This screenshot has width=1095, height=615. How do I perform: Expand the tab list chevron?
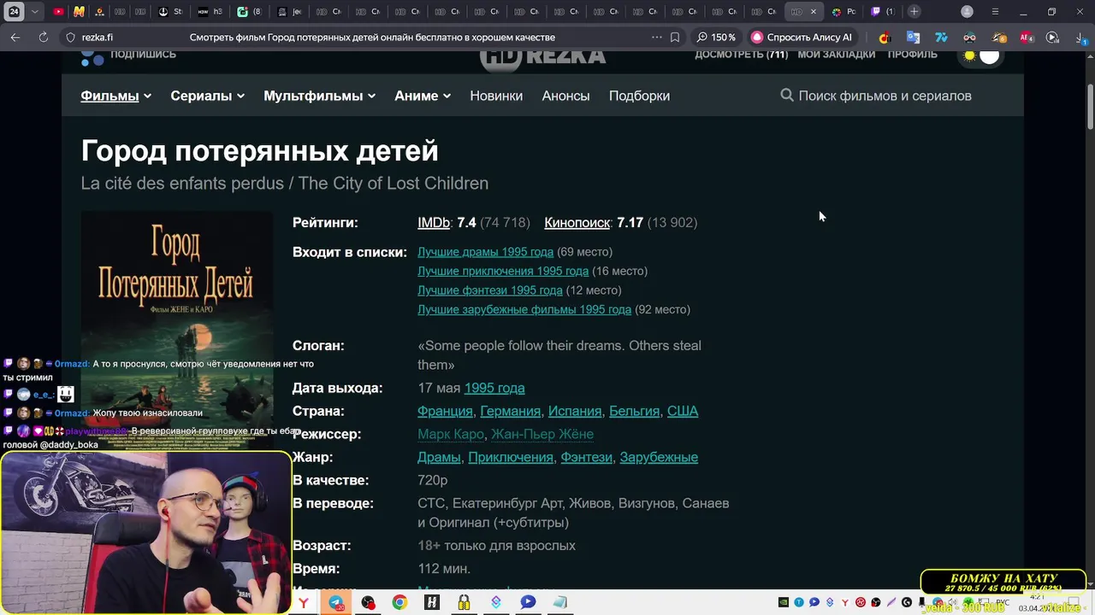(x=34, y=11)
